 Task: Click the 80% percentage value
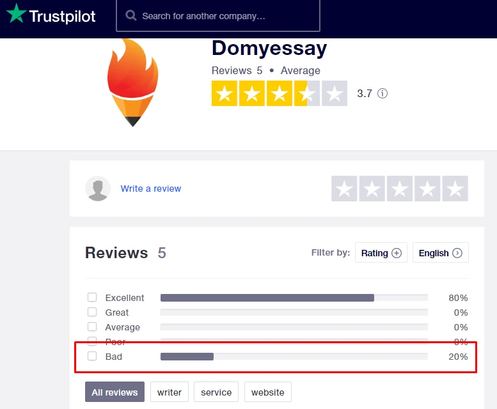[458, 298]
